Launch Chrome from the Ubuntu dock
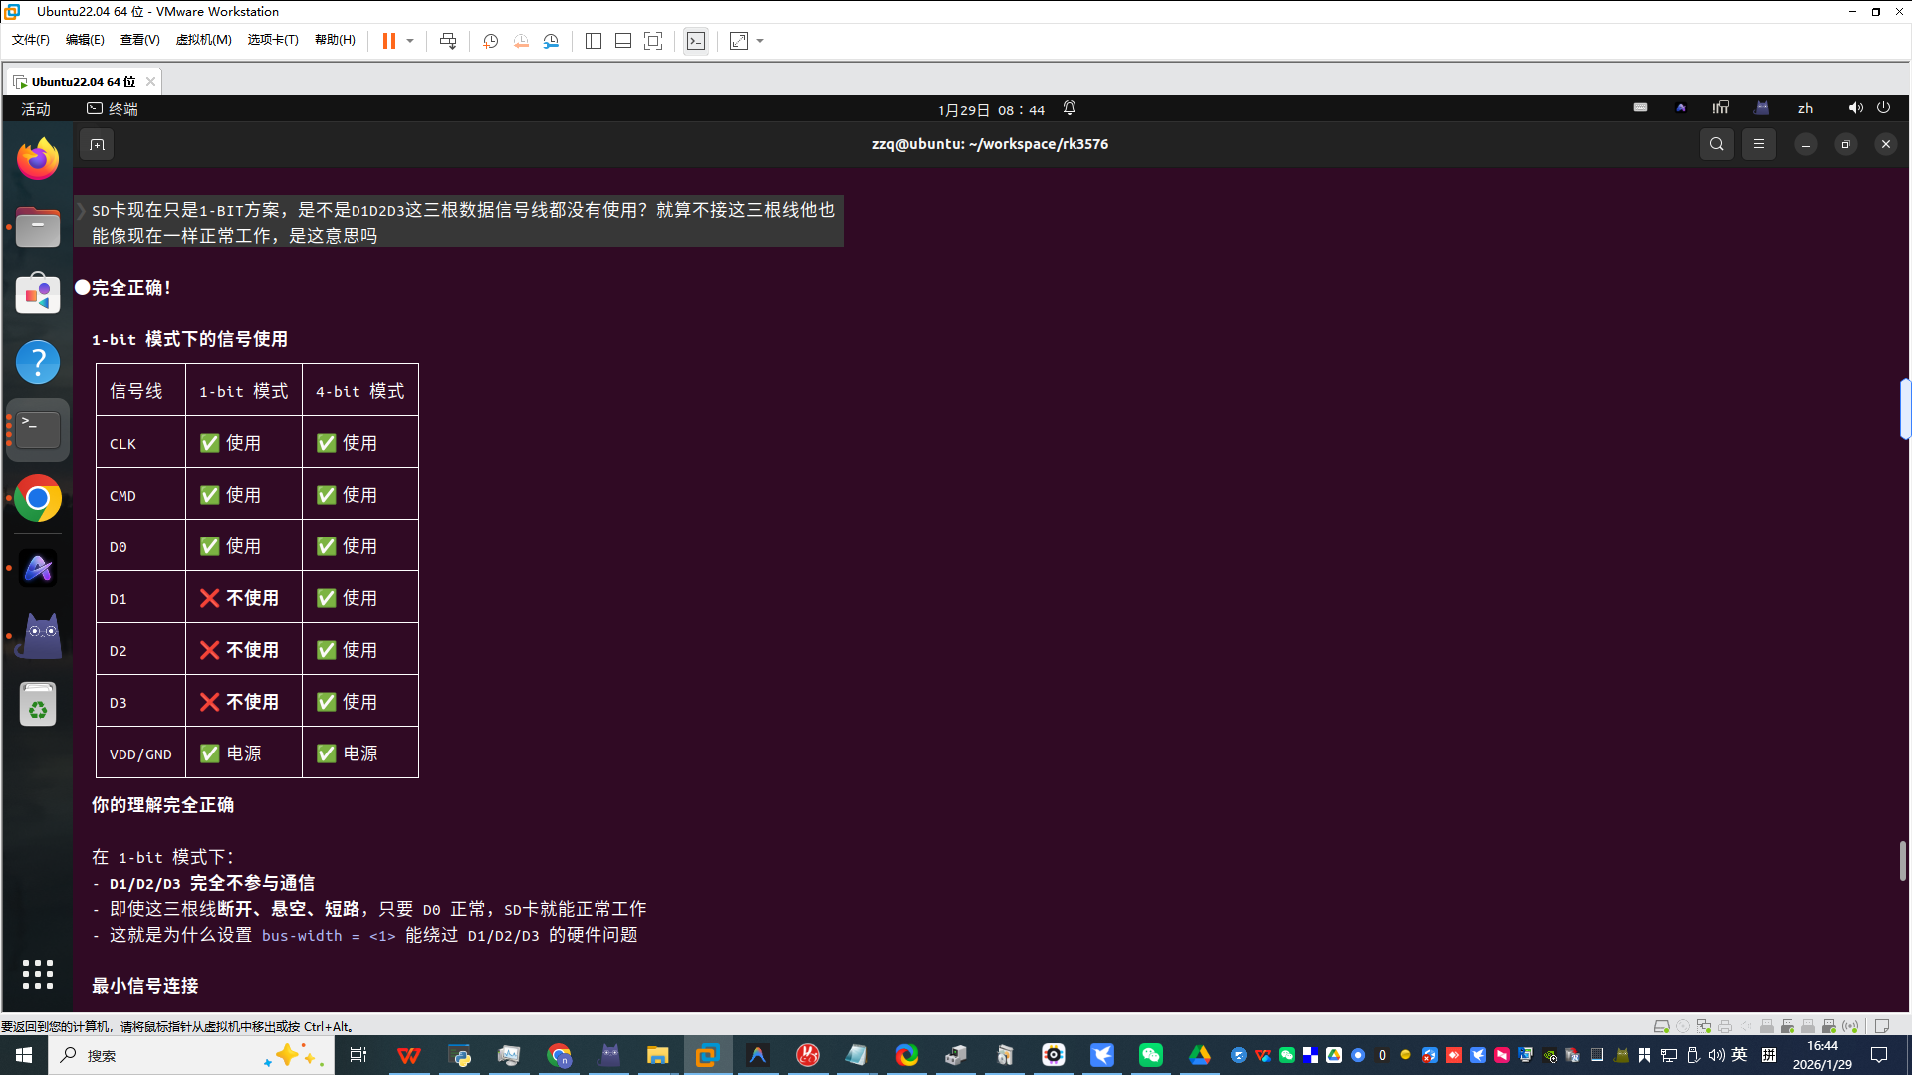1912x1075 pixels. pos(38,499)
